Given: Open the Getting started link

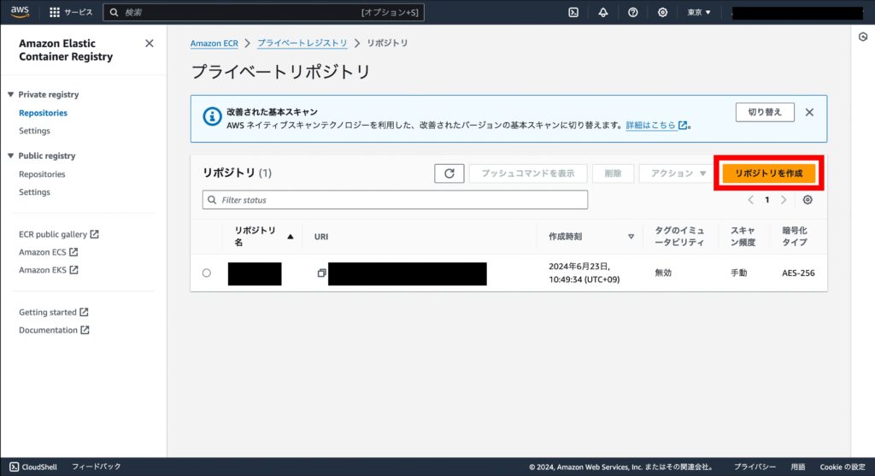Looking at the screenshot, I should (x=54, y=313).
